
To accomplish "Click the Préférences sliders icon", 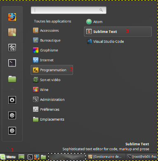I will (35, 110).
